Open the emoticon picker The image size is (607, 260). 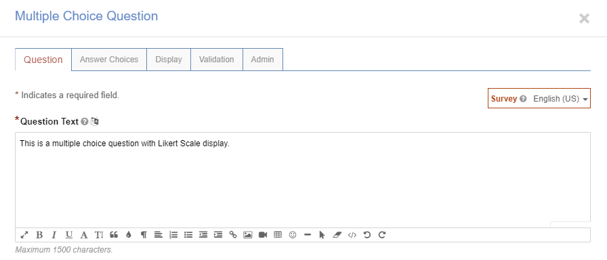point(293,235)
